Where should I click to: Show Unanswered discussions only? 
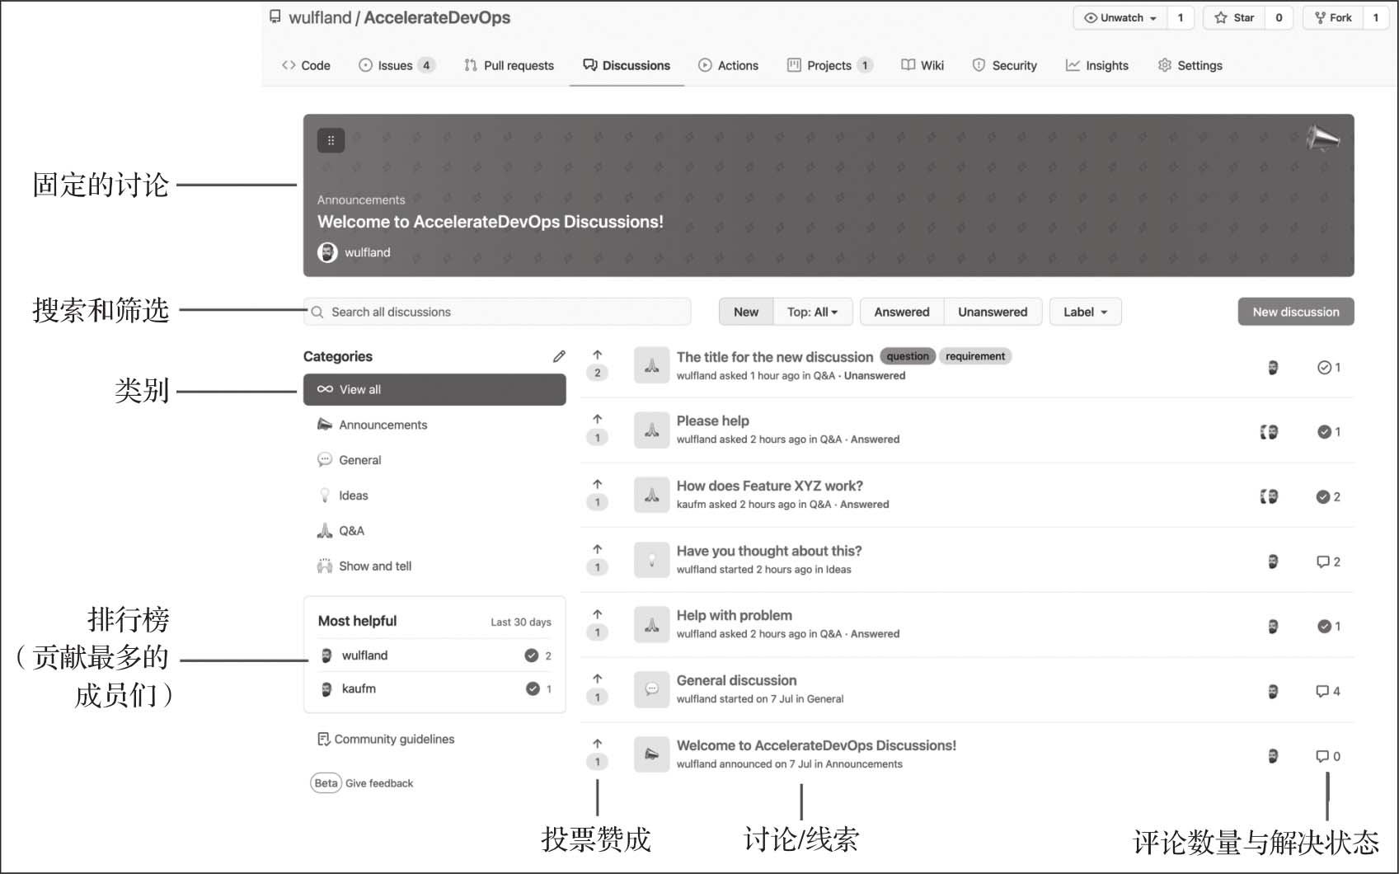tap(993, 312)
